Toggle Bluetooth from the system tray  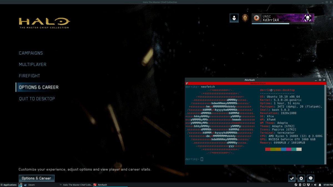(300, 185)
